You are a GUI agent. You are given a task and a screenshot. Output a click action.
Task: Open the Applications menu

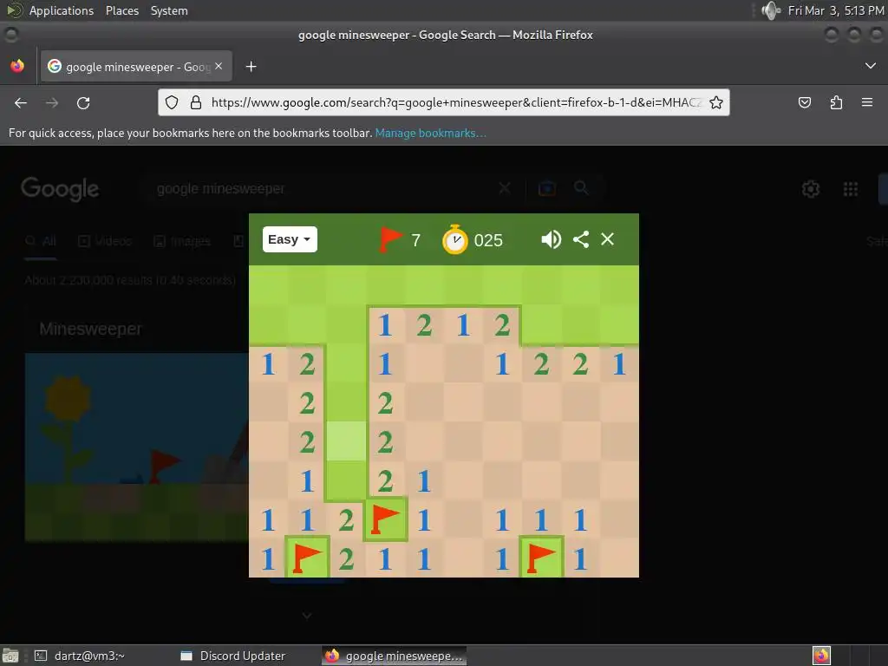(62, 10)
